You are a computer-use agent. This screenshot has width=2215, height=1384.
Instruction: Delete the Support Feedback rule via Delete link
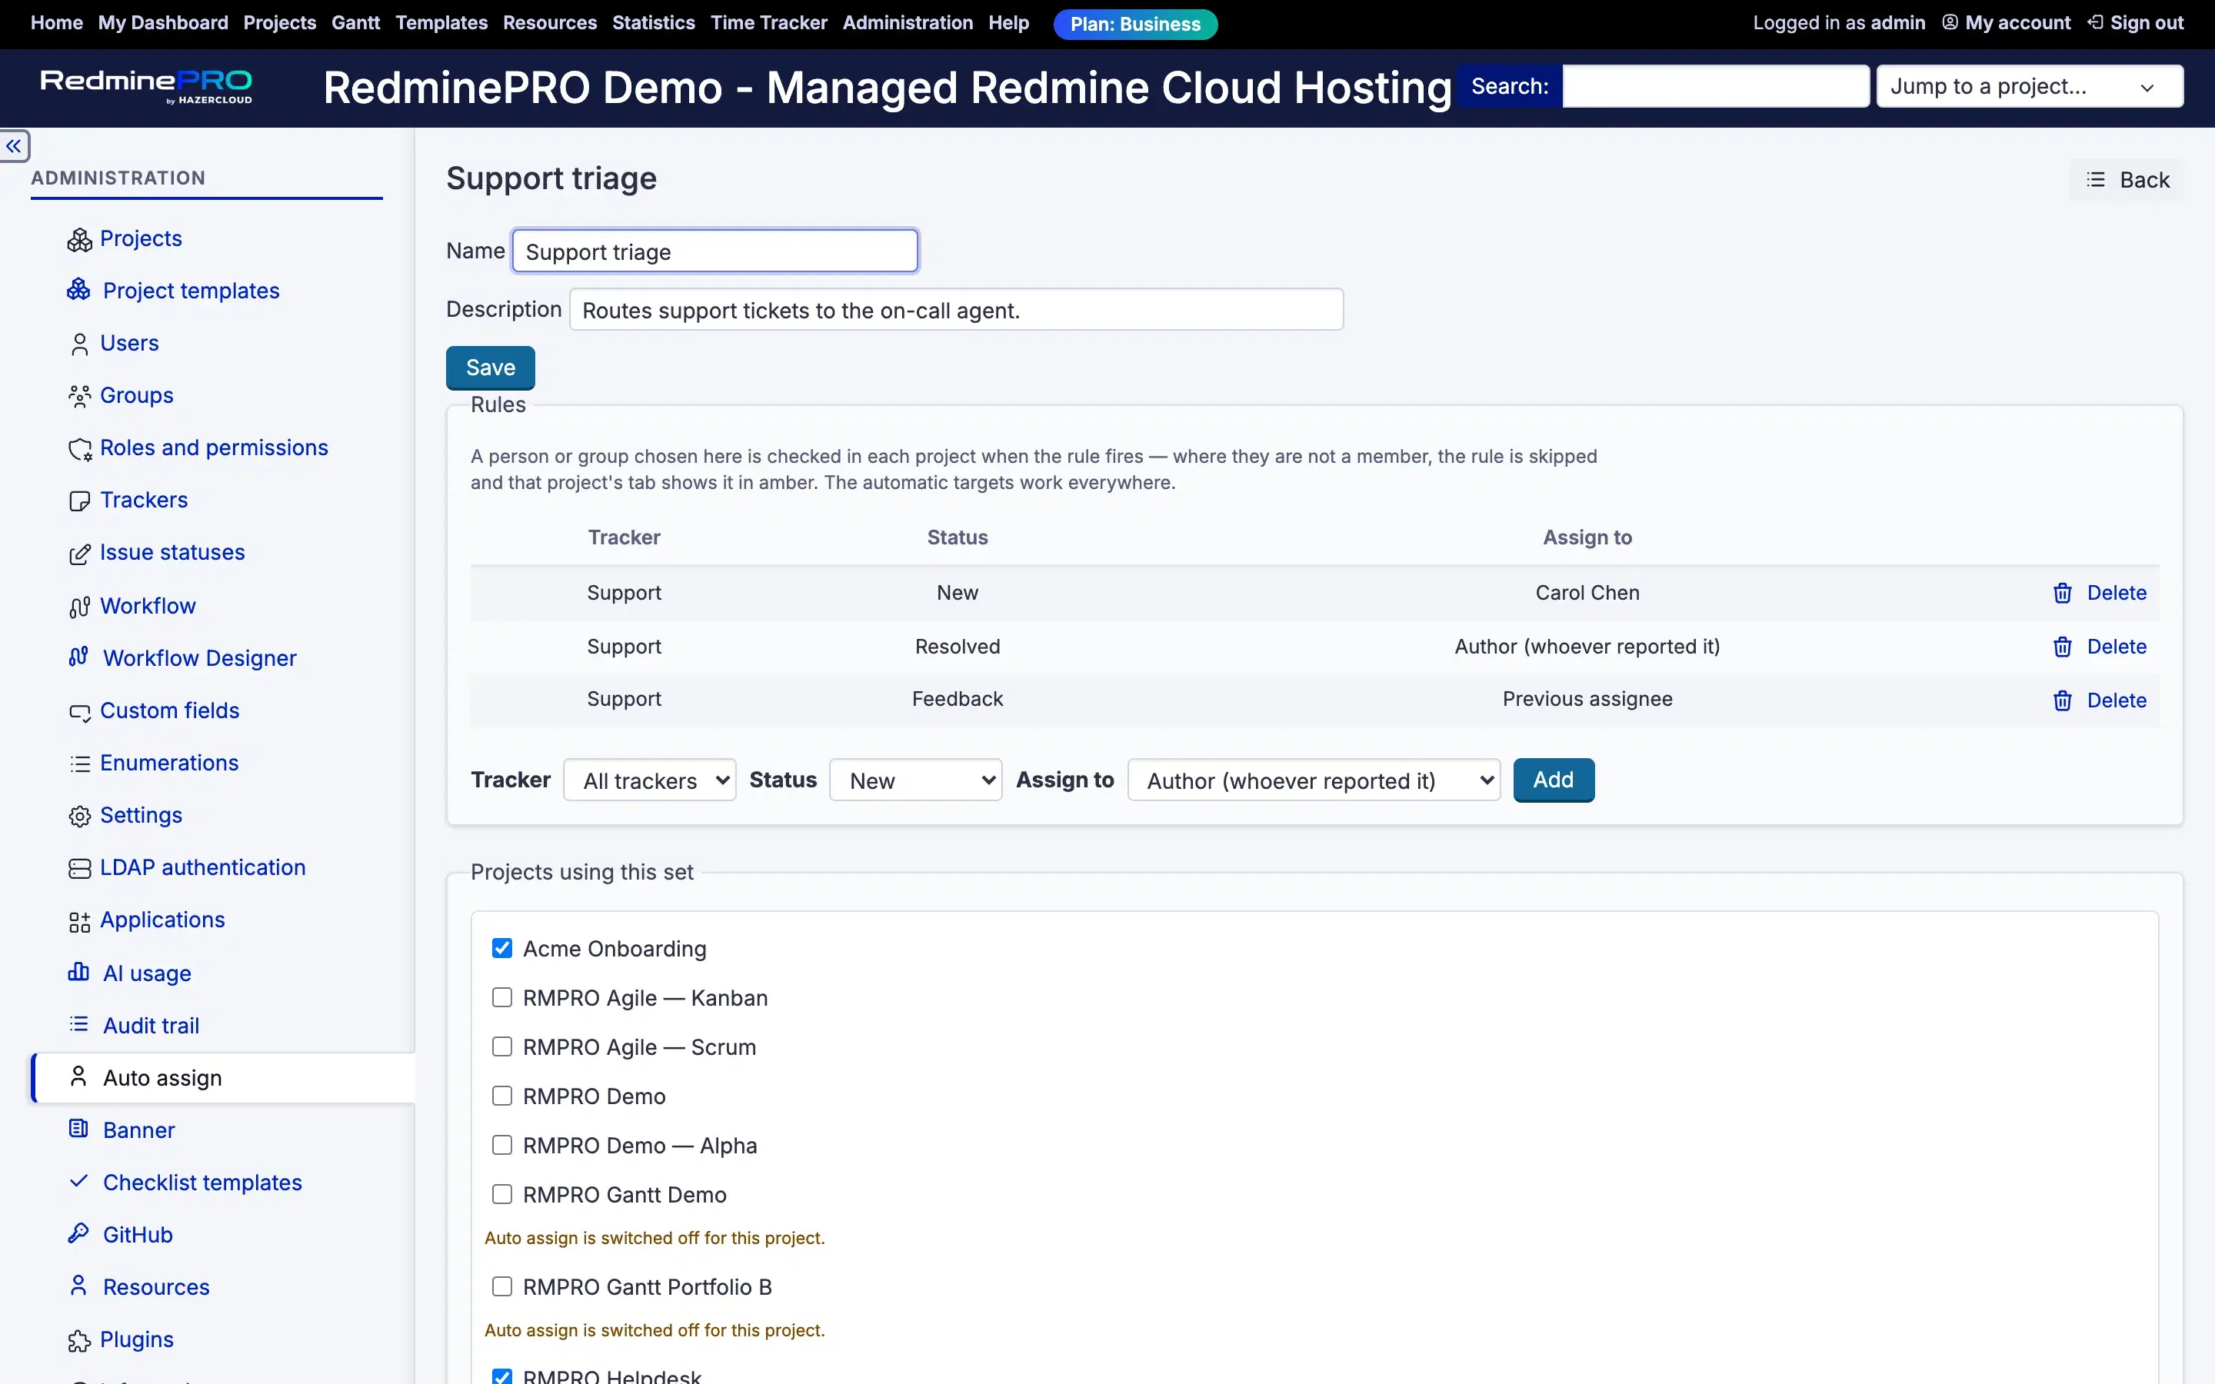[2116, 700]
